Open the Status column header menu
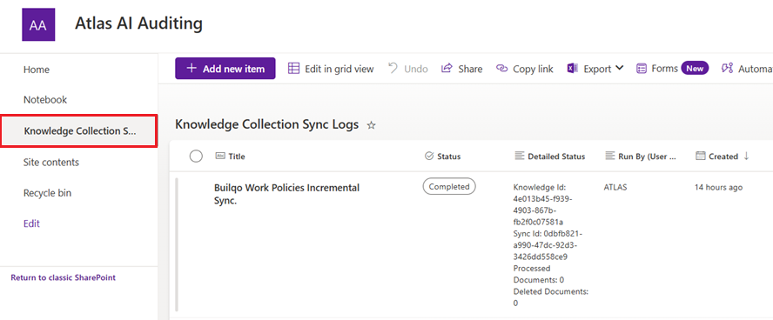Viewport: 773px width, 320px height. (x=442, y=157)
